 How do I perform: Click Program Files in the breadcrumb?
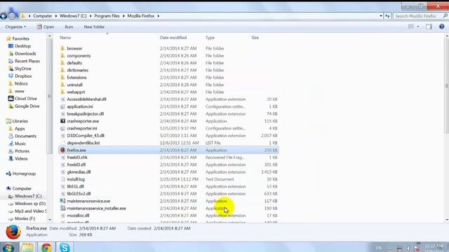point(107,16)
